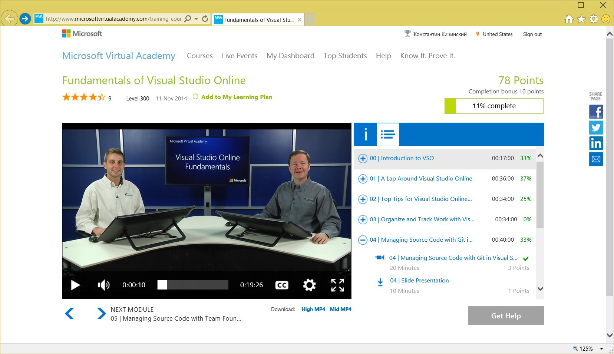Image resolution: width=614 pixels, height=354 pixels.
Task: Click Sign out
Action: 532,34
